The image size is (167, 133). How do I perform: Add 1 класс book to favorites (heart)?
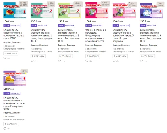coord(5,58)
